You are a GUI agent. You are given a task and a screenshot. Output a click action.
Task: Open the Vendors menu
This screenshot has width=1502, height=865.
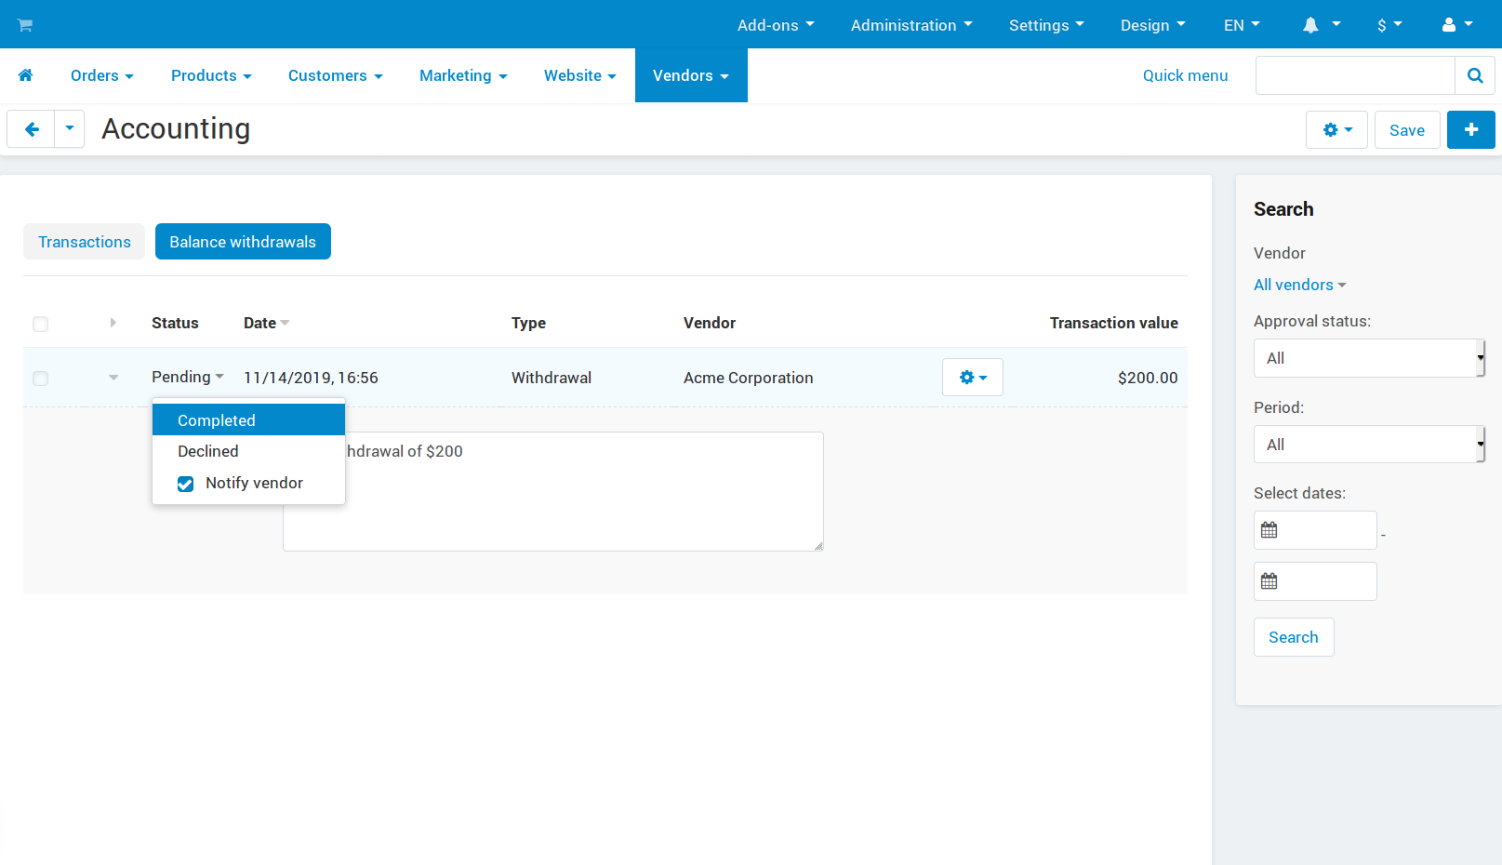[x=691, y=75]
